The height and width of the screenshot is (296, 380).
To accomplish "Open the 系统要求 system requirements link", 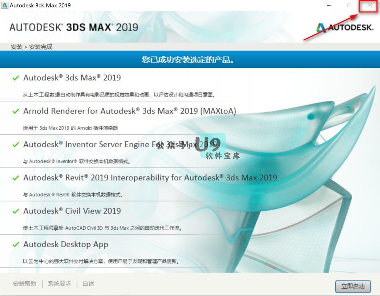I will tap(59, 284).
